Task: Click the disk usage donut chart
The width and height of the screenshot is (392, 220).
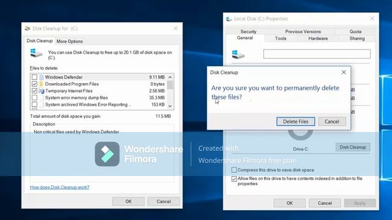Action: (300, 134)
